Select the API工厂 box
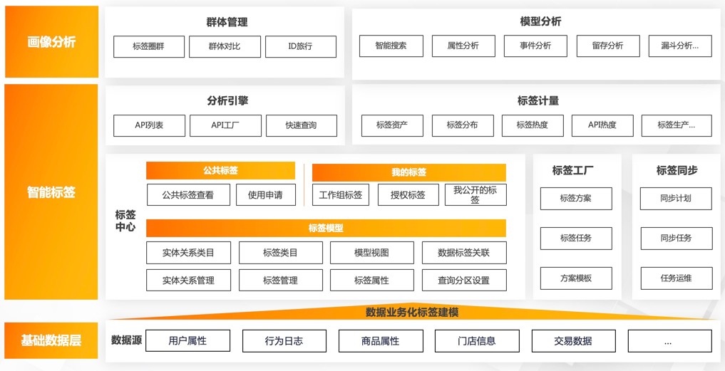 pyautogui.click(x=226, y=125)
